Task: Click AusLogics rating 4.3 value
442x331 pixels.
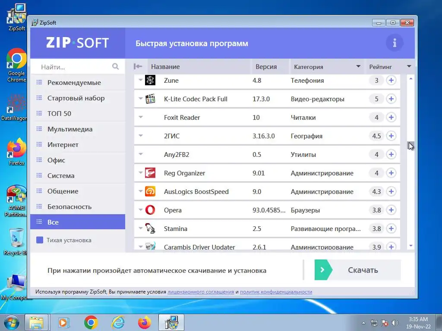Action: 376,191
